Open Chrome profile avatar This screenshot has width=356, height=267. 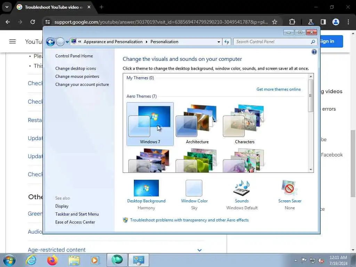pos(336,22)
